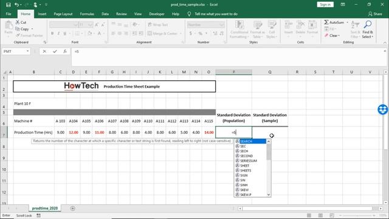This screenshot has width=389, height=219.
Task: Click inside the formula bar input
Action: point(227,57)
